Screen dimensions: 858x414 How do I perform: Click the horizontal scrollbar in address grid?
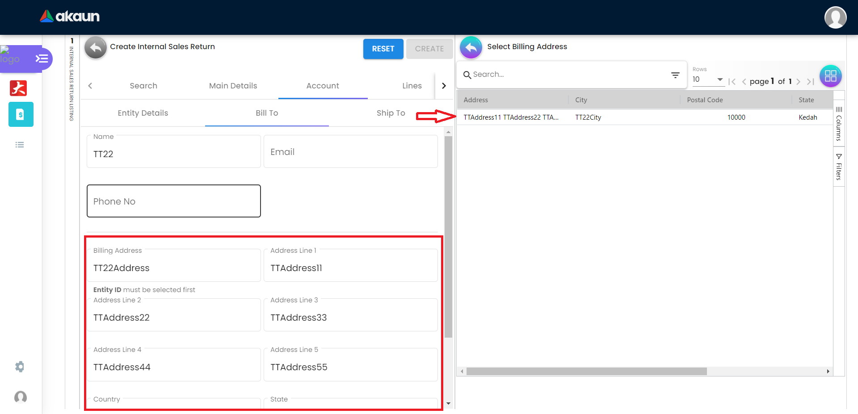pos(586,371)
